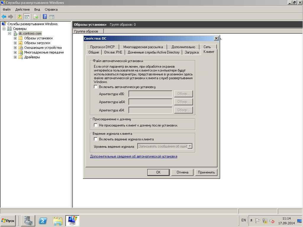Select Образы установки in the tree
Screen dimensions: 303x227
point(38,38)
